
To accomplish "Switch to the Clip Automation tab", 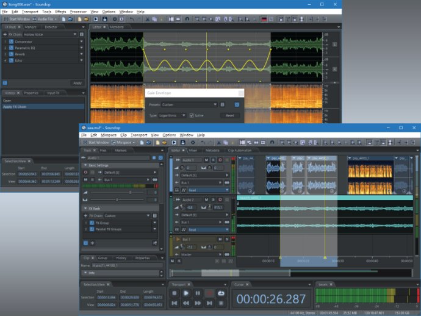I will pyautogui.click(x=240, y=150).
